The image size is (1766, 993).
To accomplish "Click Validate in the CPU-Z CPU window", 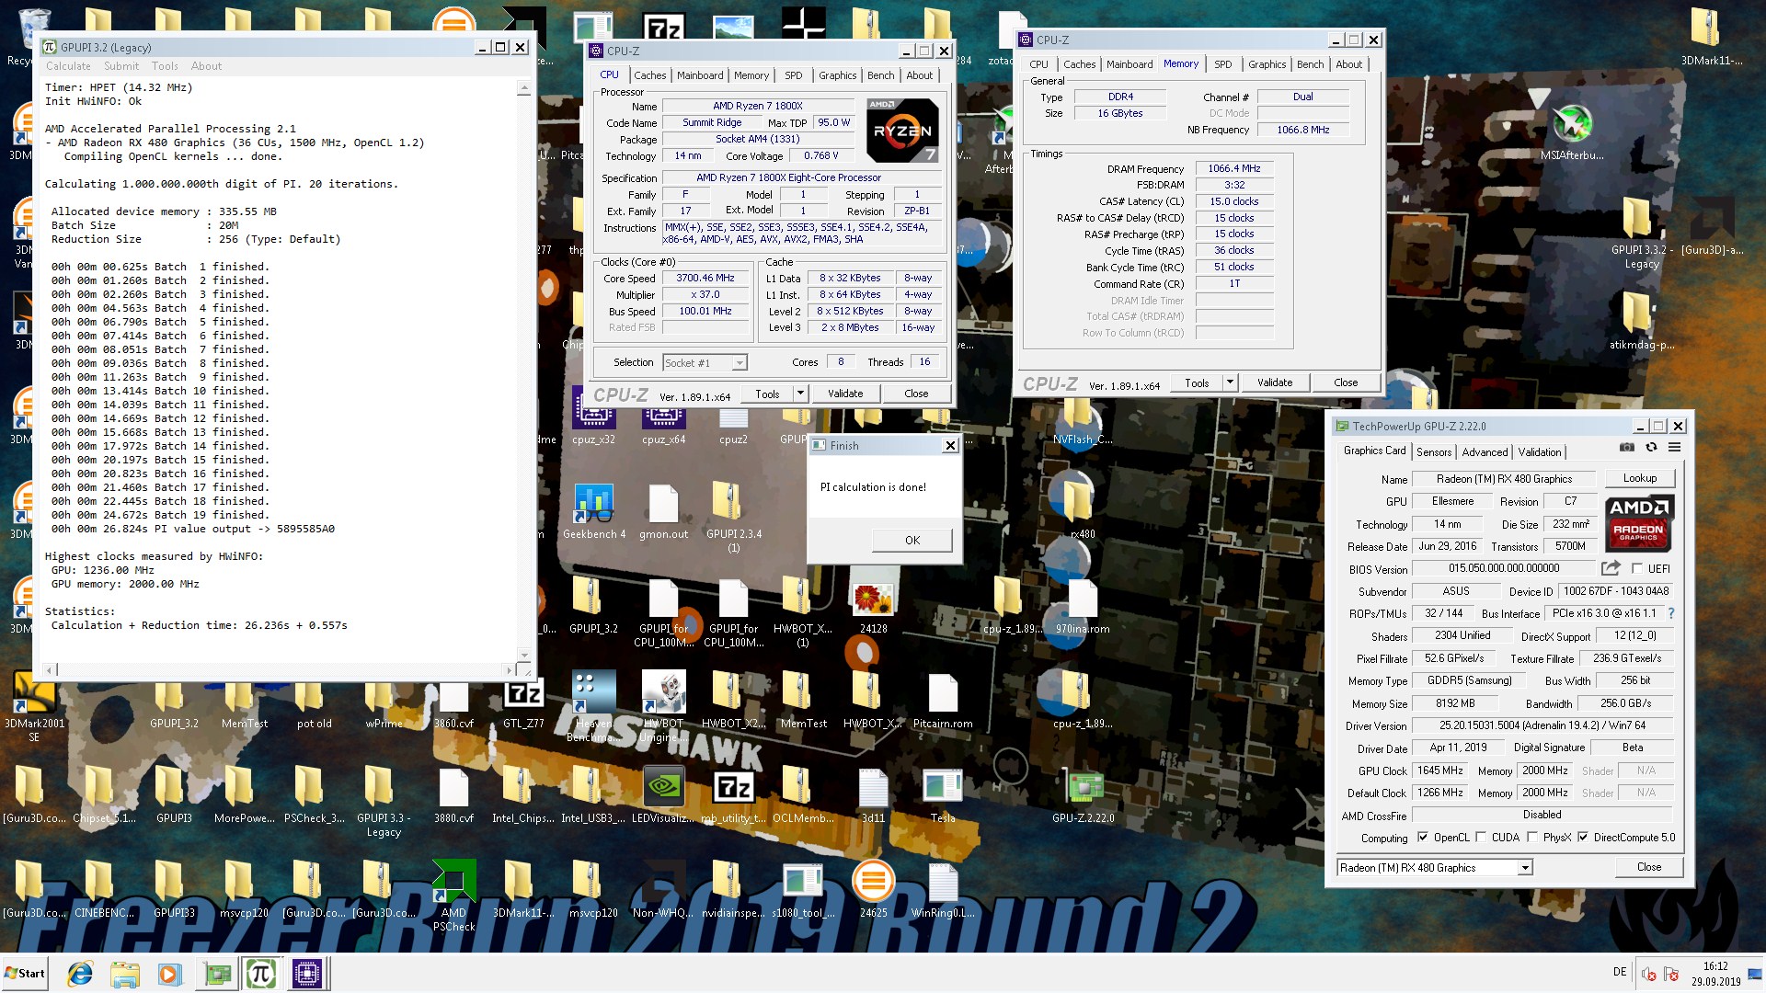I will pyautogui.click(x=844, y=394).
